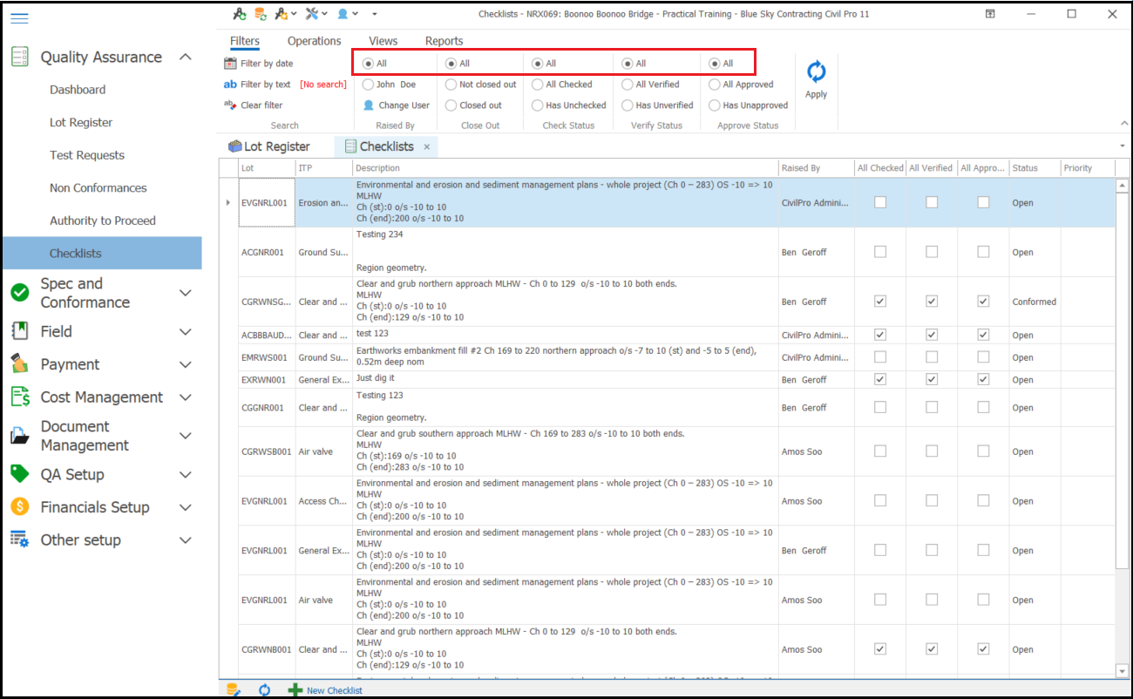The height and width of the screenshot is (699, 1133).
Task: Switch to the Operations ribbon tab
Action: point(315,41)
